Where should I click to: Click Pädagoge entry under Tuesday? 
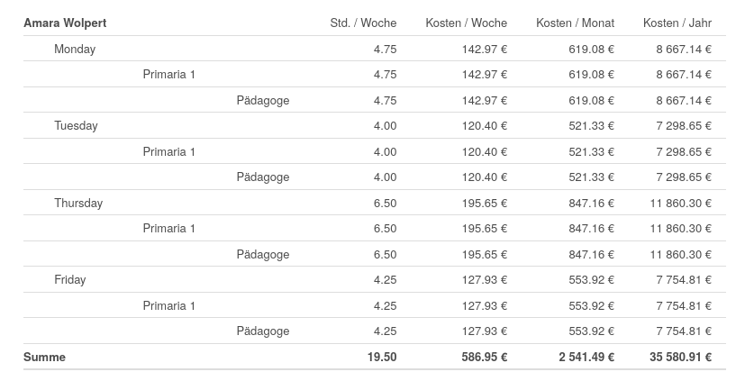[263, 177]
